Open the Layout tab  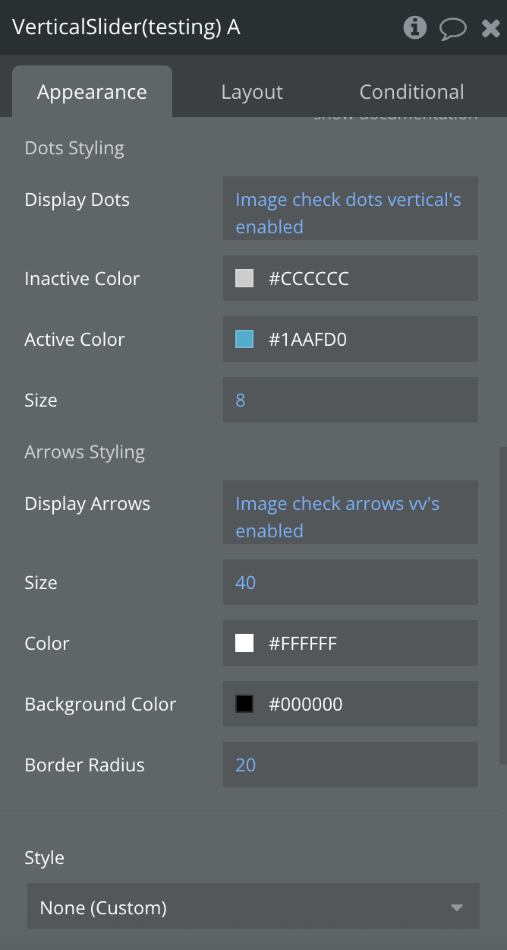pos(252,92)
